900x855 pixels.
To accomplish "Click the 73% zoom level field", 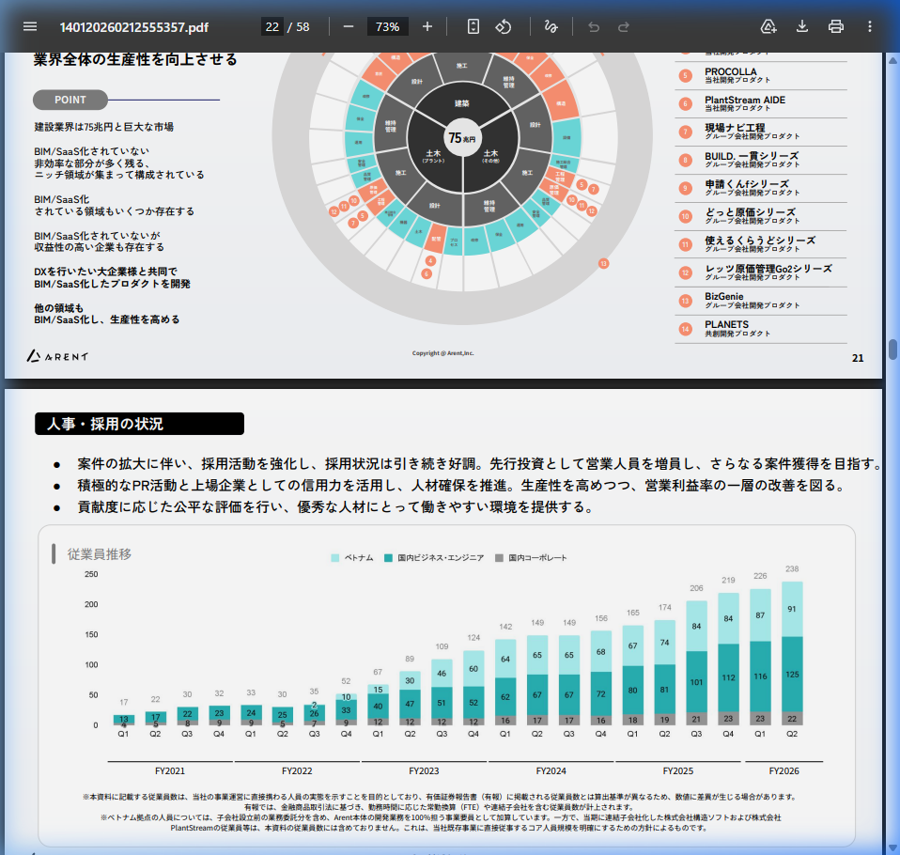I will tap(387, 26).
